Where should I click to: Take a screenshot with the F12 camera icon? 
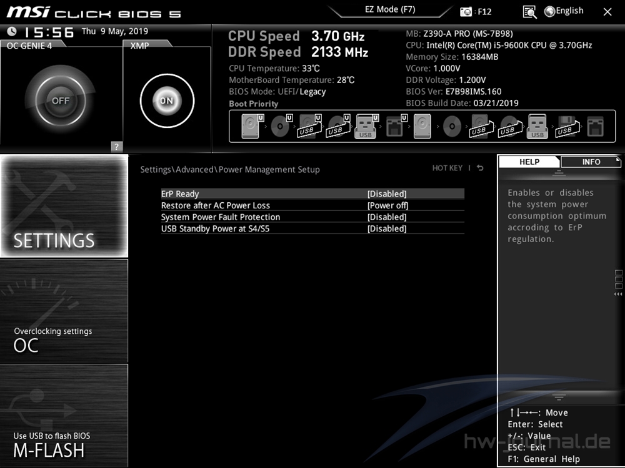click(x=466, y=12)
